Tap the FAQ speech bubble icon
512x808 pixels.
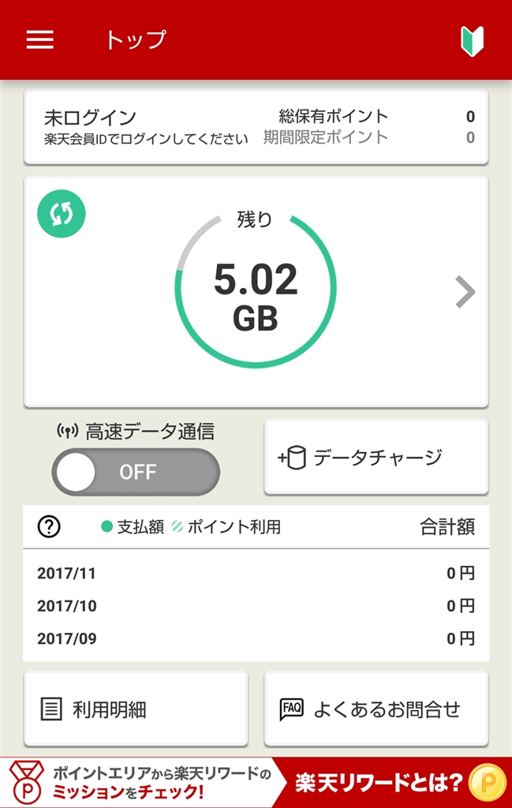(x=291, y=709)
